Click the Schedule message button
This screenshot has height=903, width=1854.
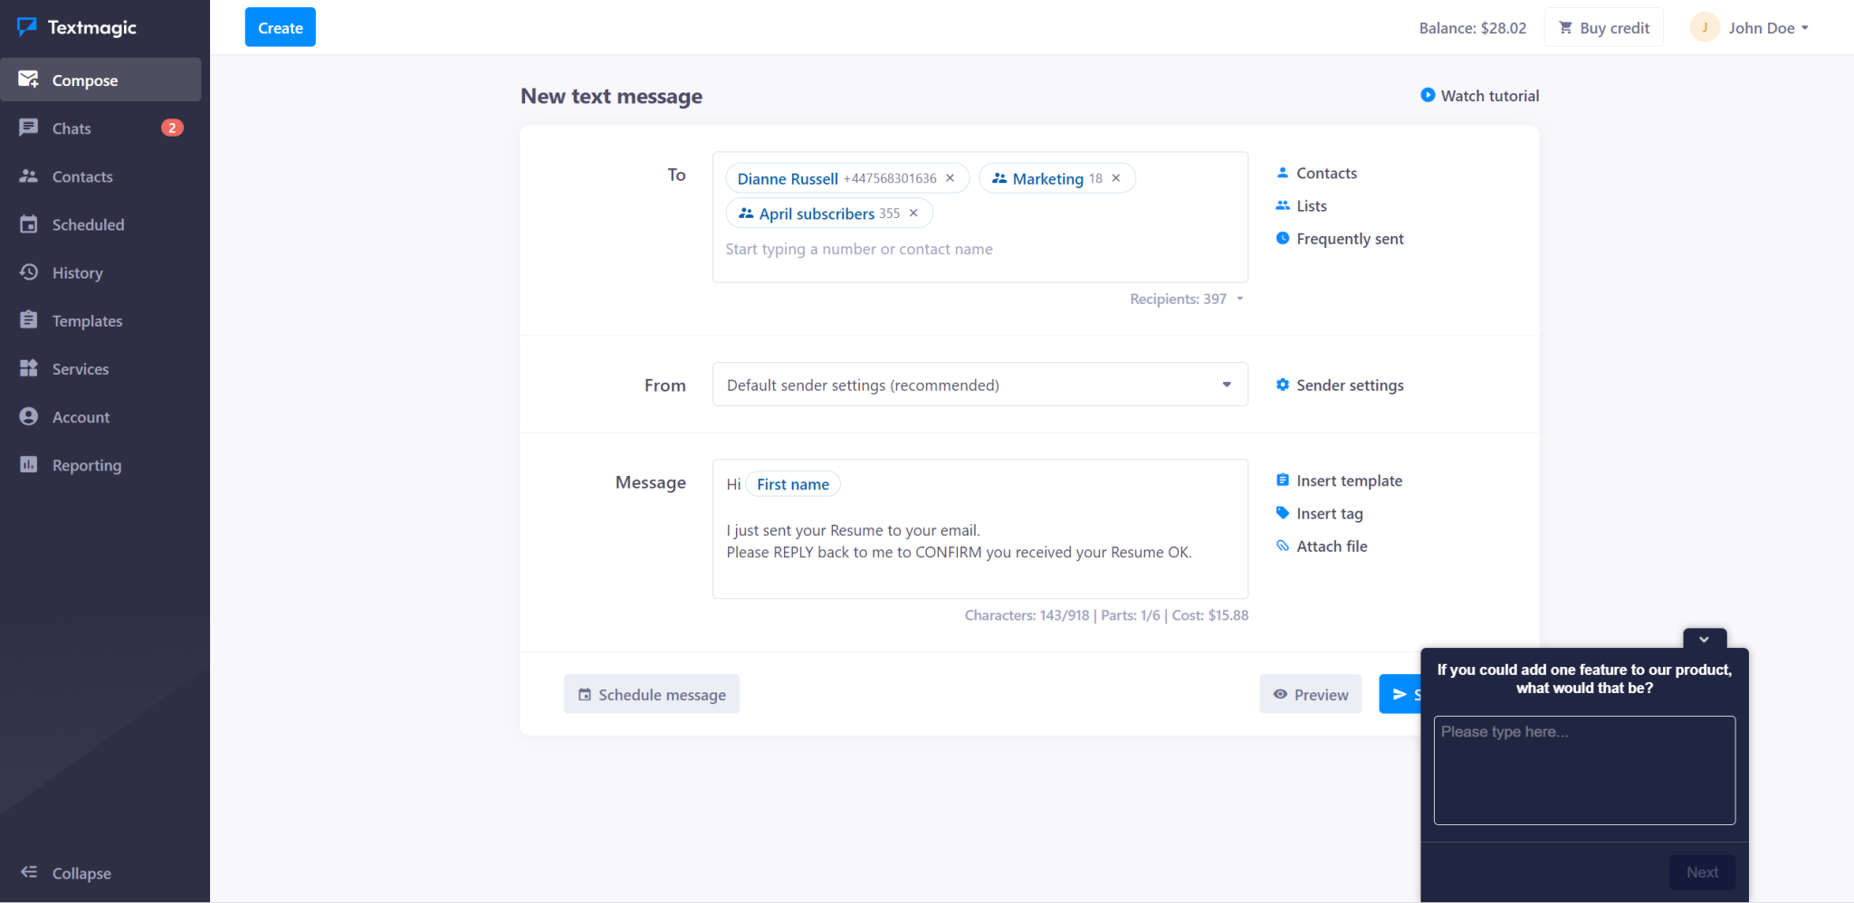click(651, 694)
